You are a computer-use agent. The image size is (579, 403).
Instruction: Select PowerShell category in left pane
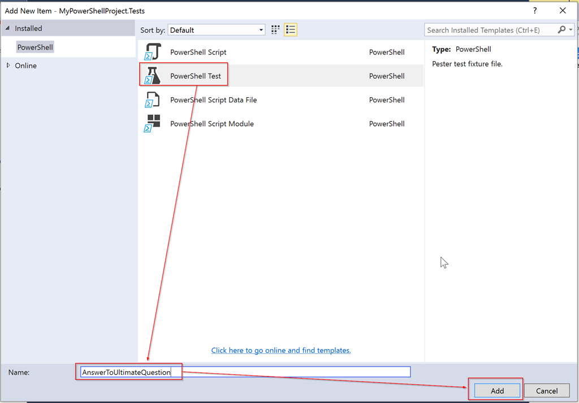coord(35,47)
